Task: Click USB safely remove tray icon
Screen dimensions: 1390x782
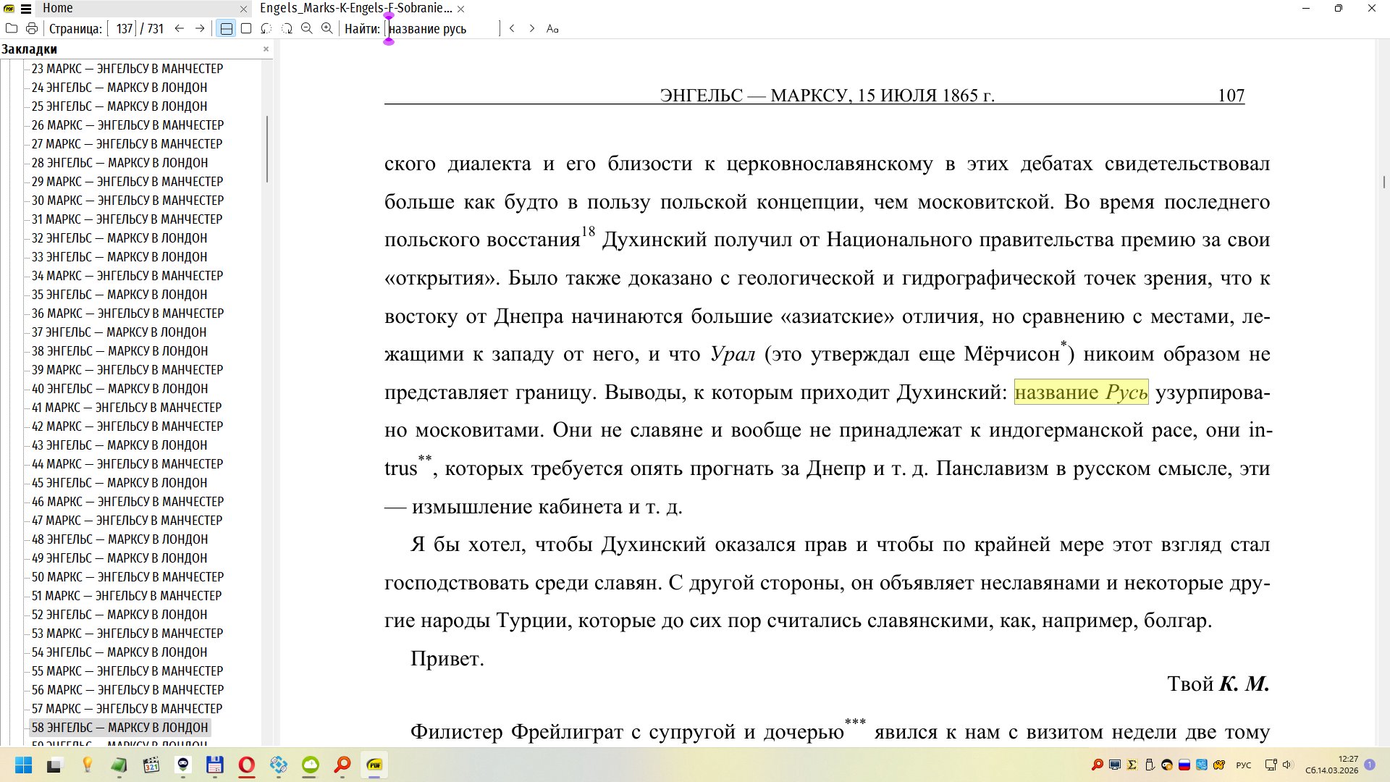Action: (1150, 765)
